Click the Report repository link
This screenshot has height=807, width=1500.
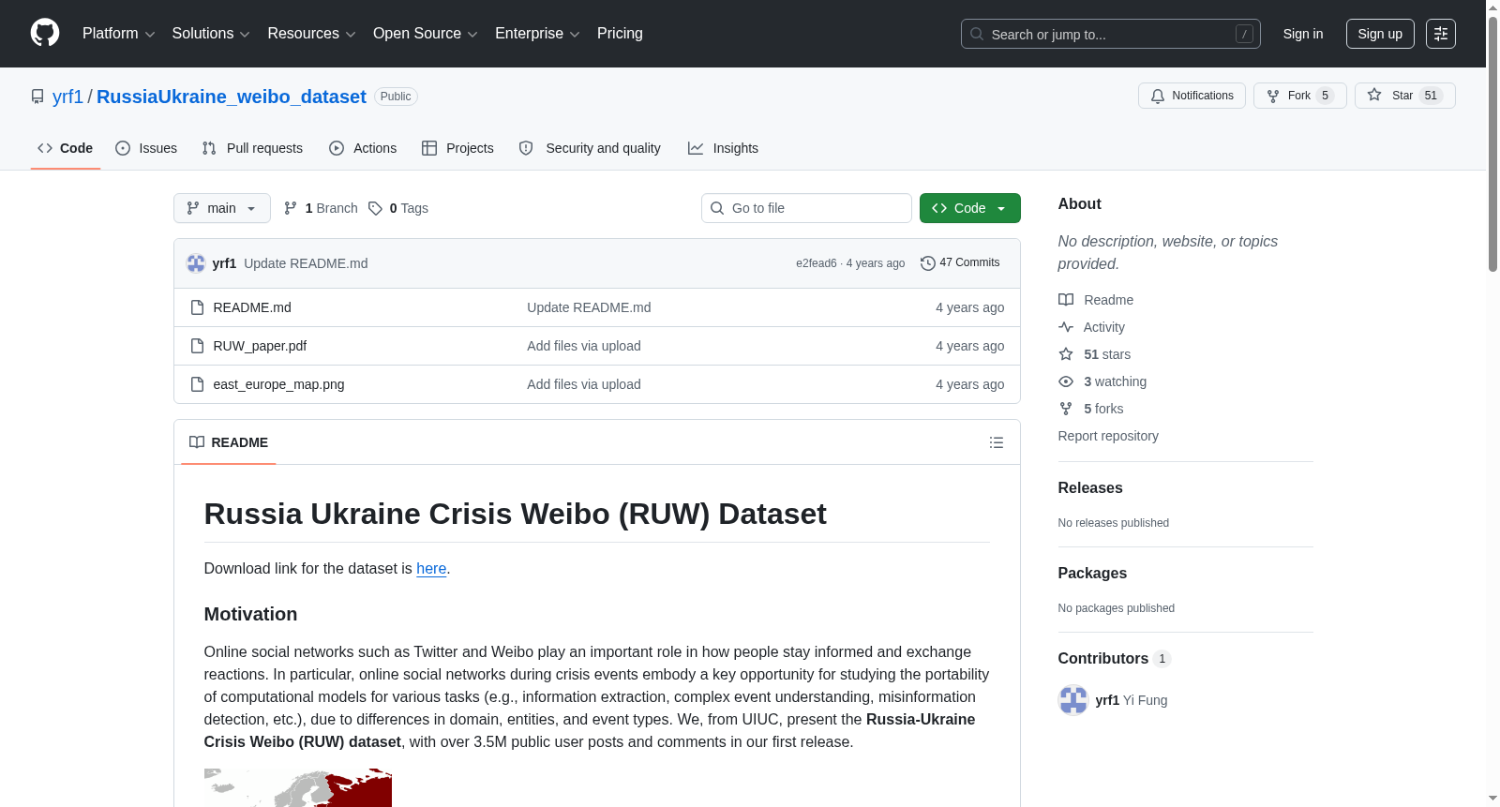[1108, 436]
